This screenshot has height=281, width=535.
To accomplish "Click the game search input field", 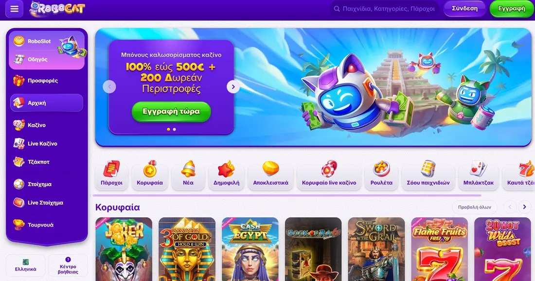I will (385, 9).
